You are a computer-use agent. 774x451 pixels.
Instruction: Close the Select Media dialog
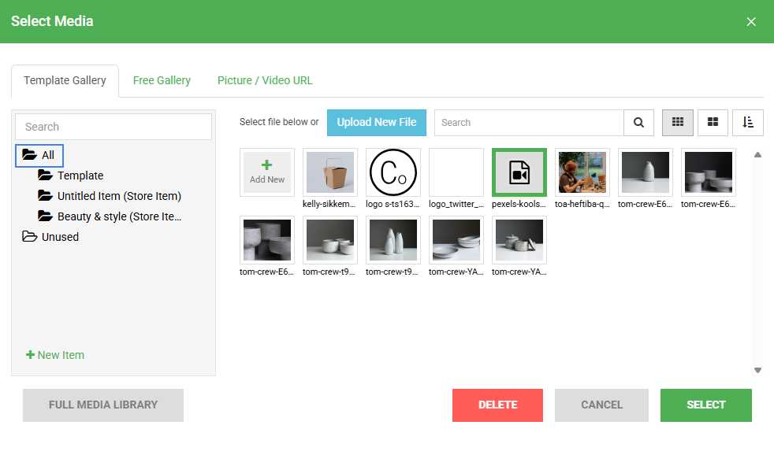tap(750, 22)
